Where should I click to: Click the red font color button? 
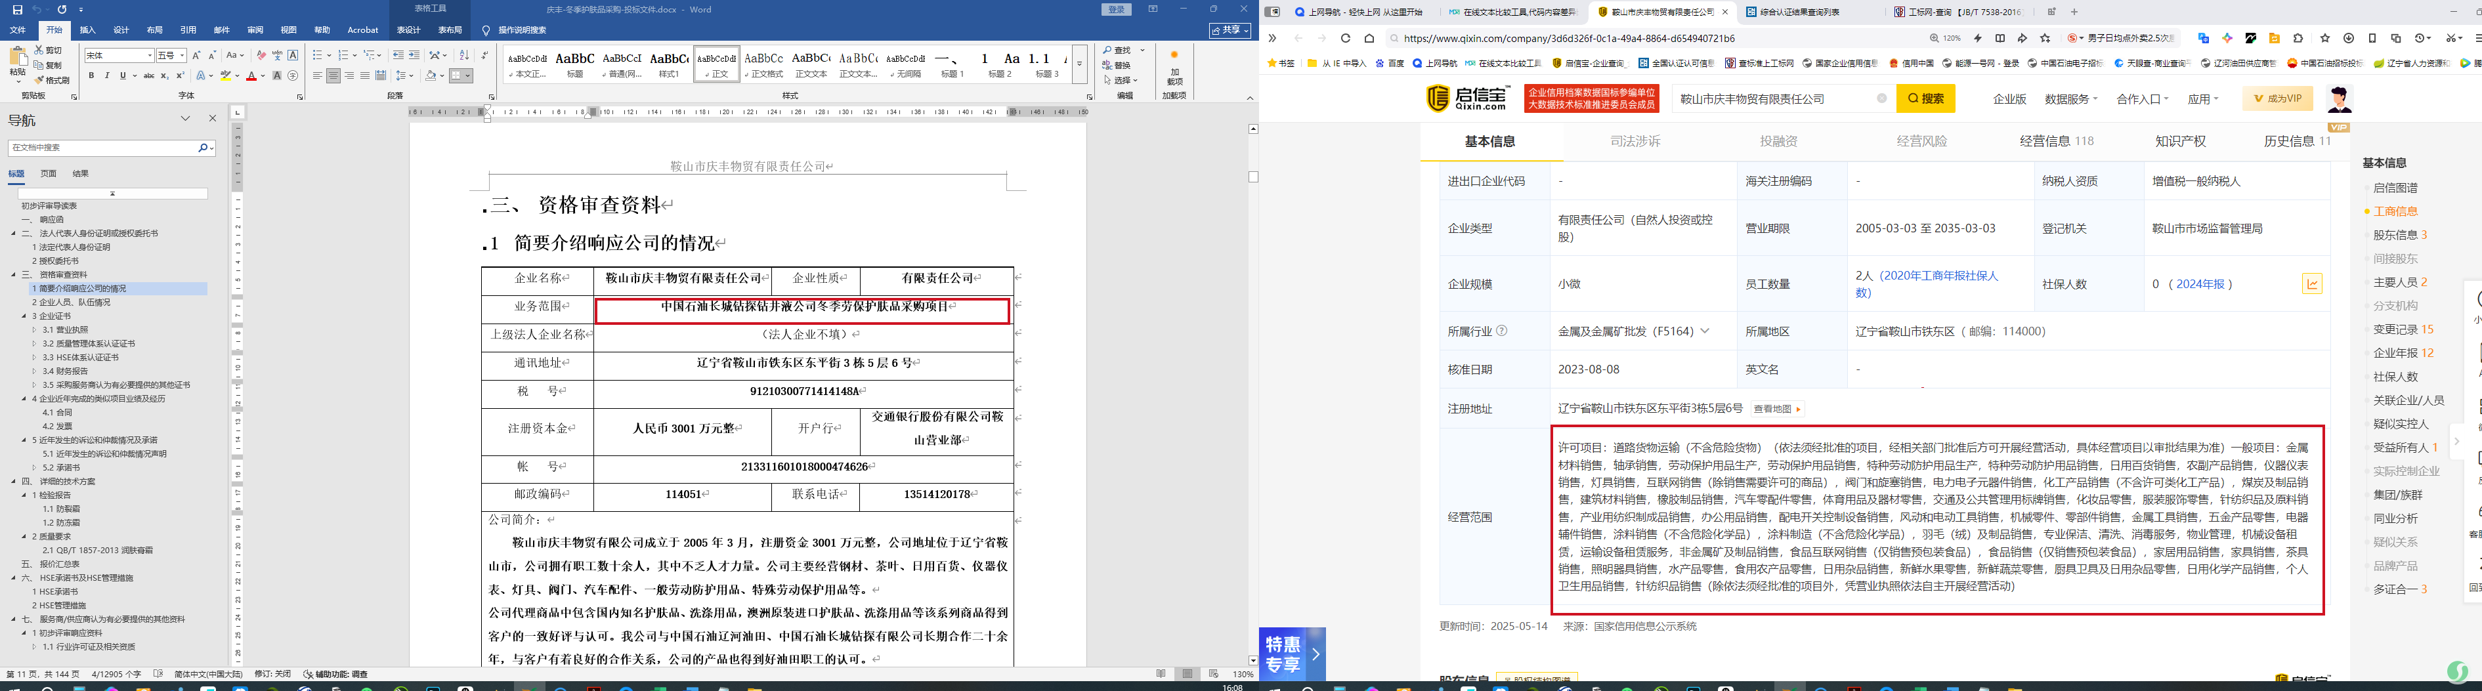tap(251, 75)
